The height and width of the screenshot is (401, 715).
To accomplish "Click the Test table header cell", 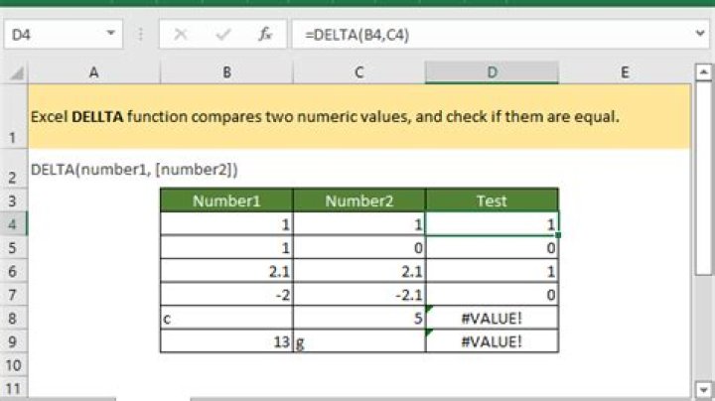I will (x=492, y=200).
